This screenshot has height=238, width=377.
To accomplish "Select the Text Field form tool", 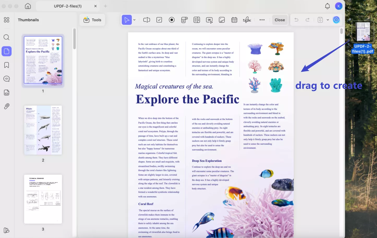I will click(147, 20).
